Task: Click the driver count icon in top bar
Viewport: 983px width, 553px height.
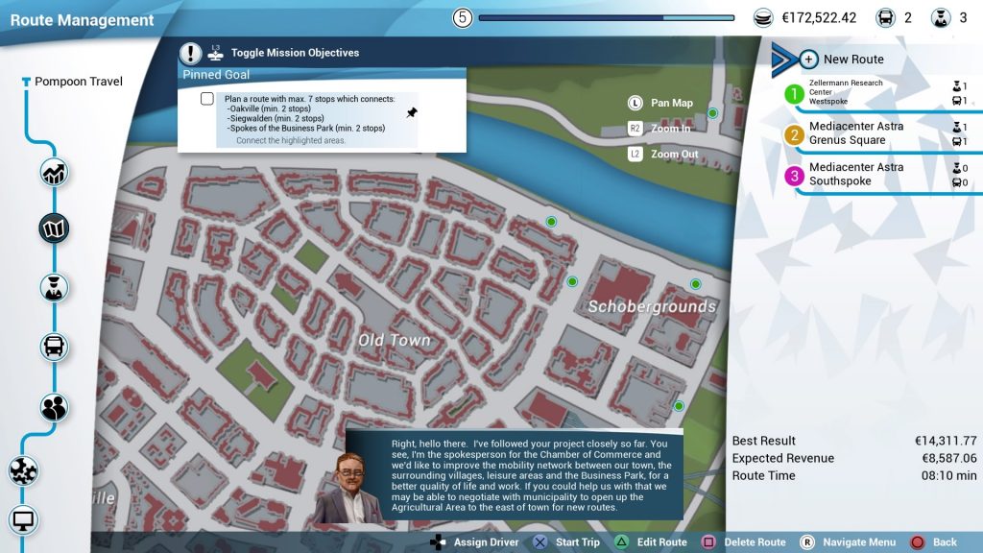Action: point(941,18)
